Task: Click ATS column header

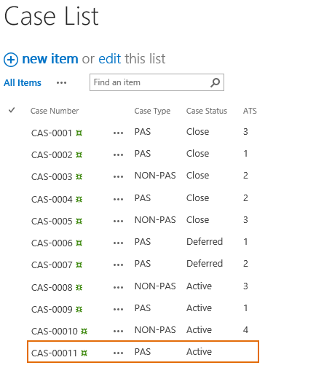Action: [250, 111]
